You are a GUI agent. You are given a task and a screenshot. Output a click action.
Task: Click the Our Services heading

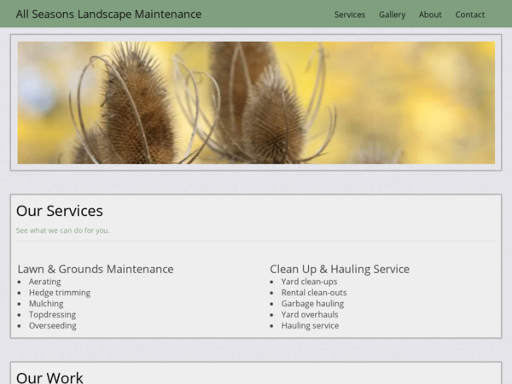click(x=60, y=211)
